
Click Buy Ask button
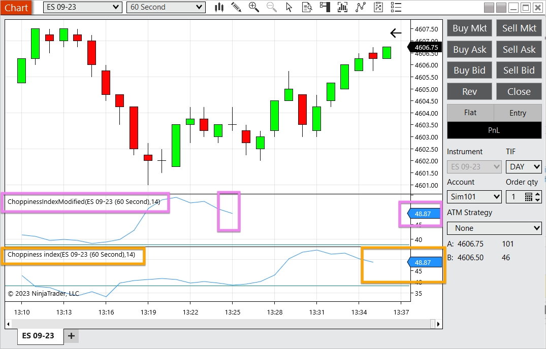click(469, 49)
